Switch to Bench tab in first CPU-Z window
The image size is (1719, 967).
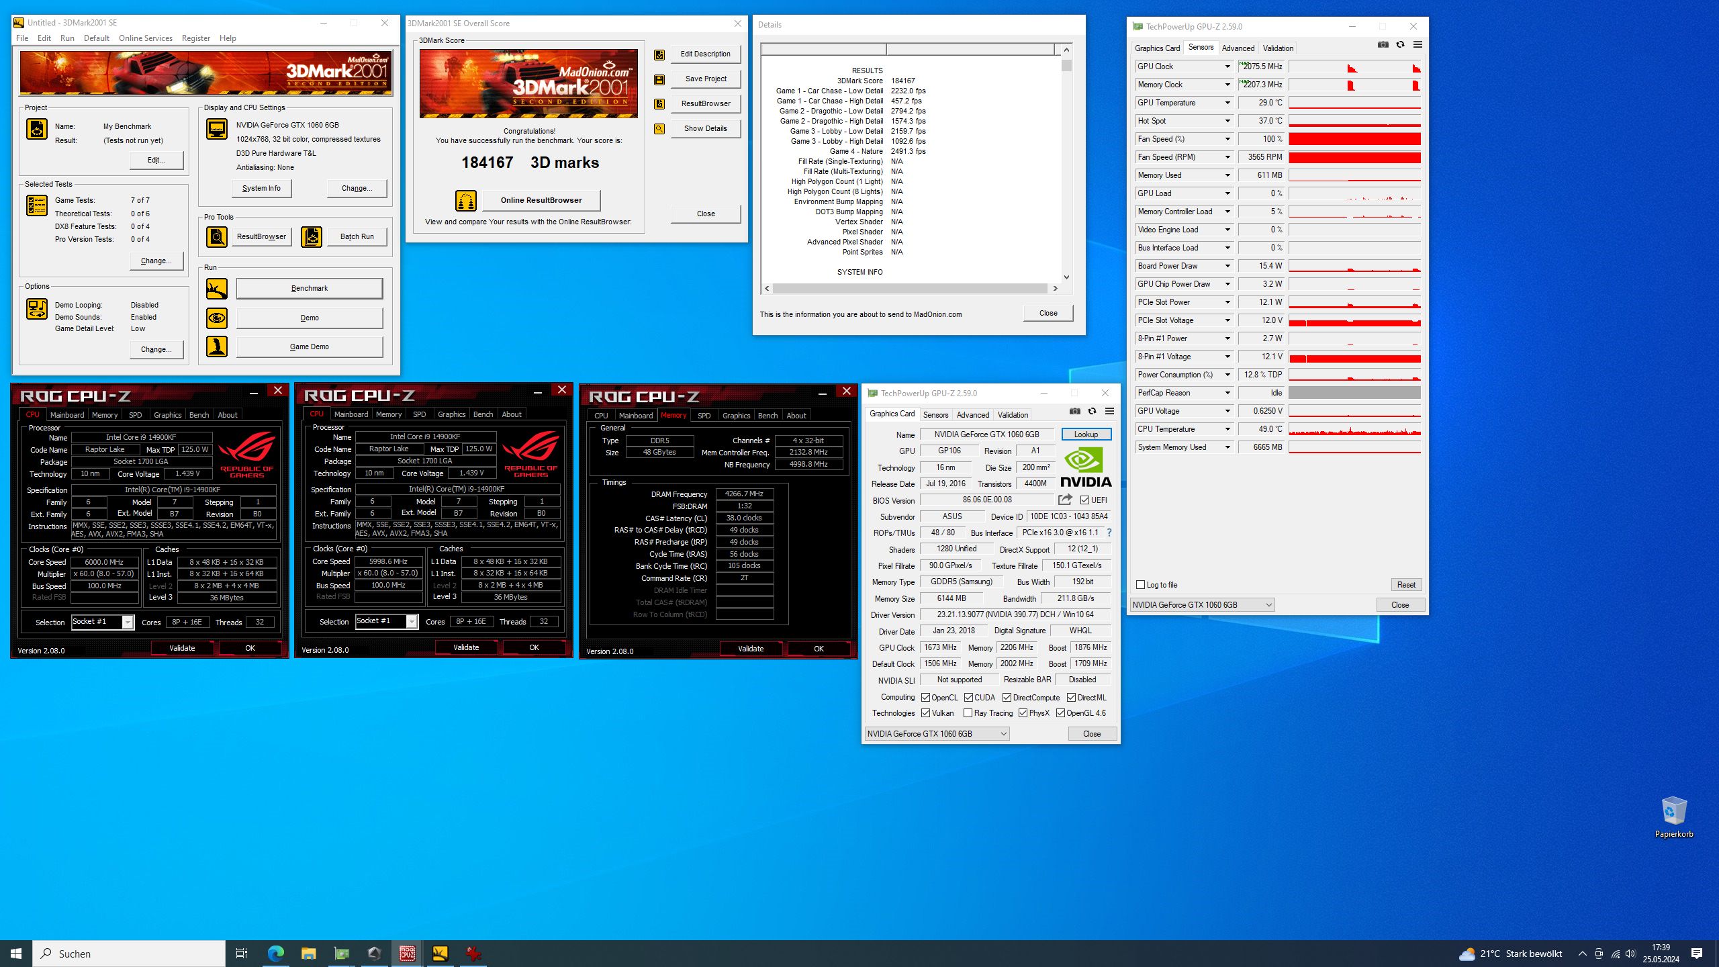point(199,415)
